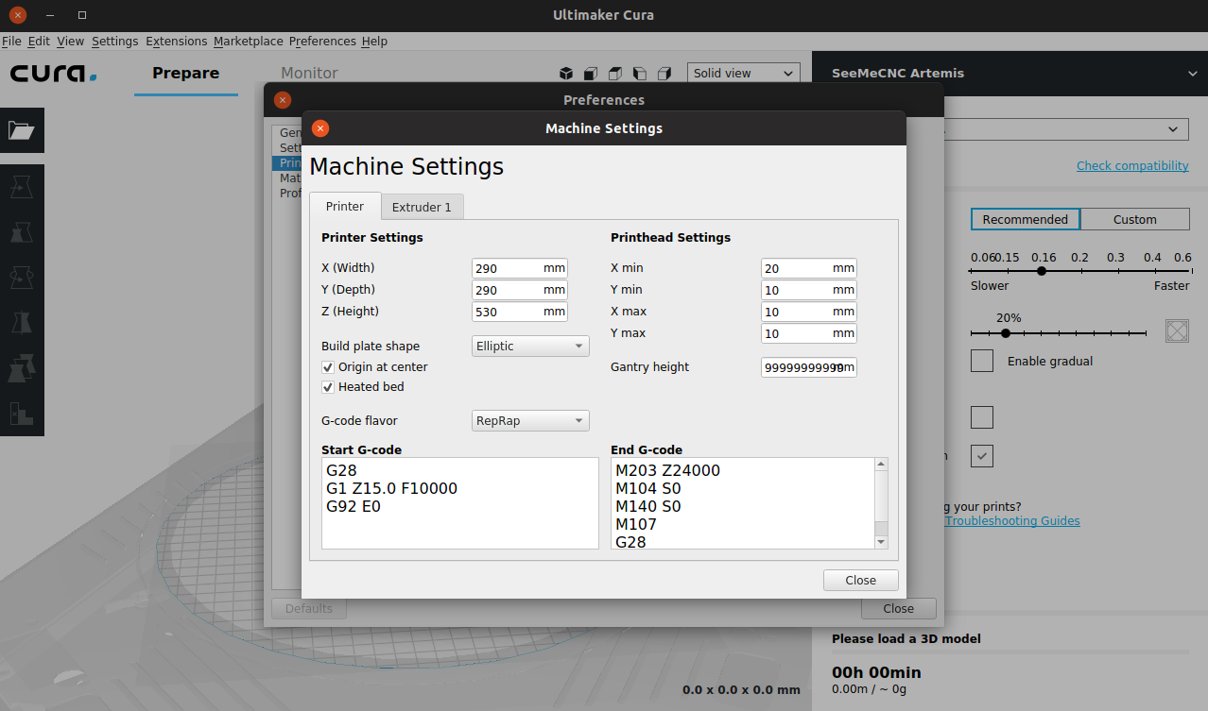
Task: Close Machine Settings with the orange X icon
Action: (x=320, y=128)
